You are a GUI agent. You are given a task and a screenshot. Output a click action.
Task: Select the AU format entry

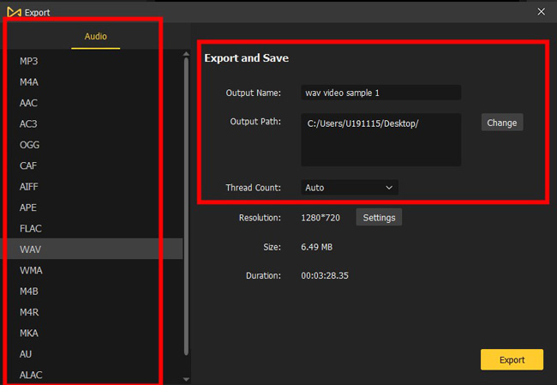tap(92, 354)
